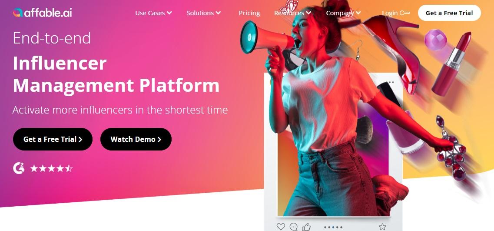Click the Influencer Management Platform heading

click(116, 74)
